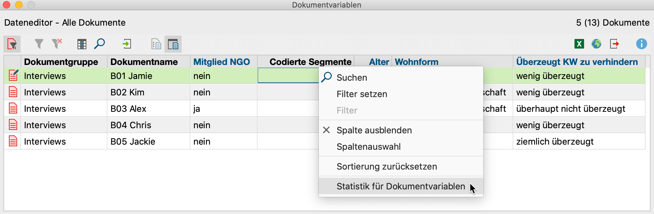Click the document icon for B05 Jackie
This screenshot has width=654, height=214.
pyautogui.click(x=13, y=141)
